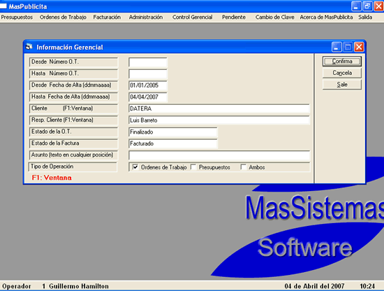Image resolution: width=384 pixels, height=291 pixels.
Task: Open the Pendiente menu
Action: click(x=234, y=17)
